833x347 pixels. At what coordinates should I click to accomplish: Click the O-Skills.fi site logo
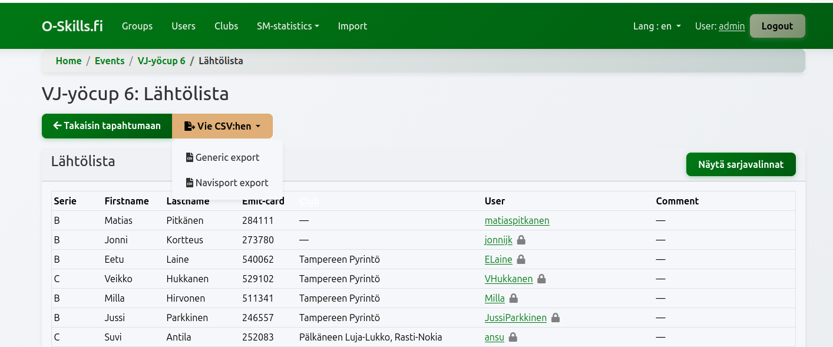pyautogui.click(x=72, y=26)
